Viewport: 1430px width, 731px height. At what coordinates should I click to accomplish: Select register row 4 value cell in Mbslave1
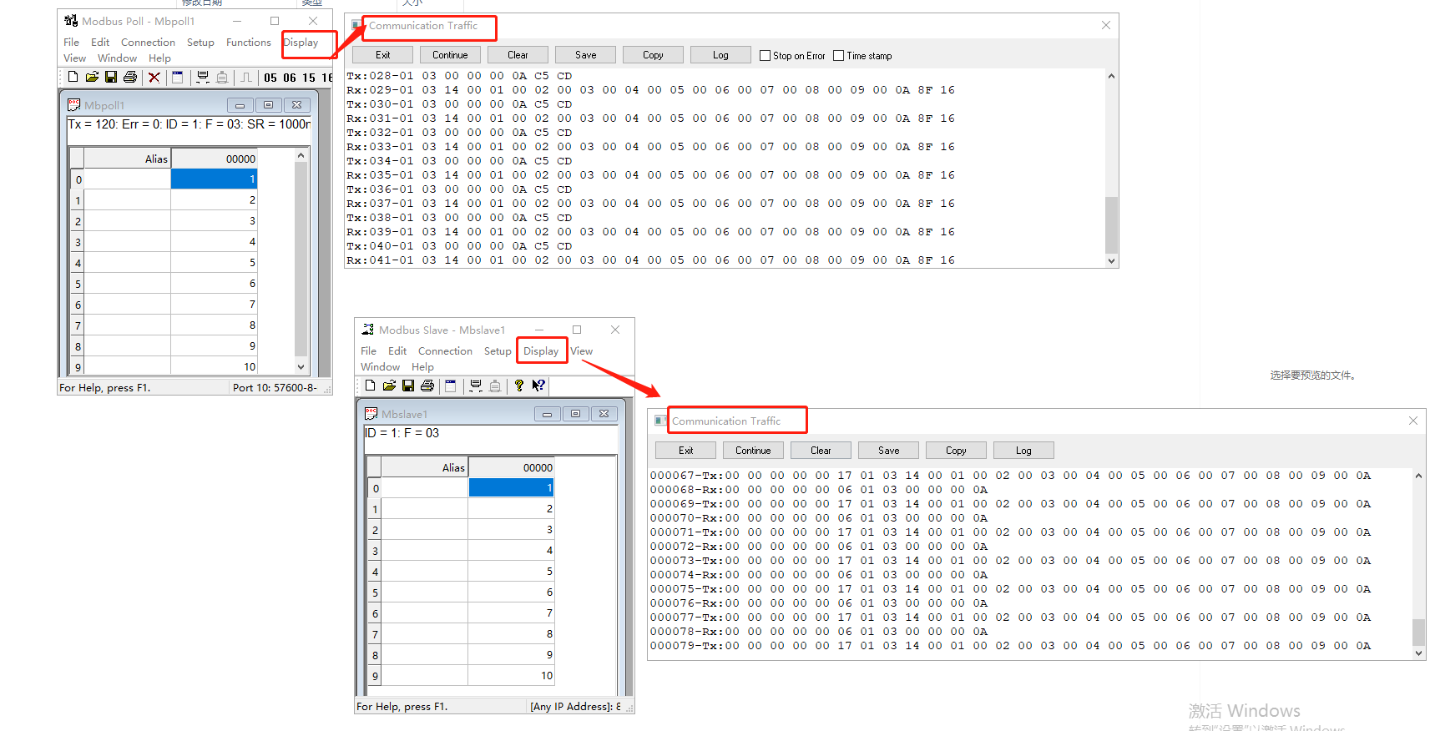point(511,572)
